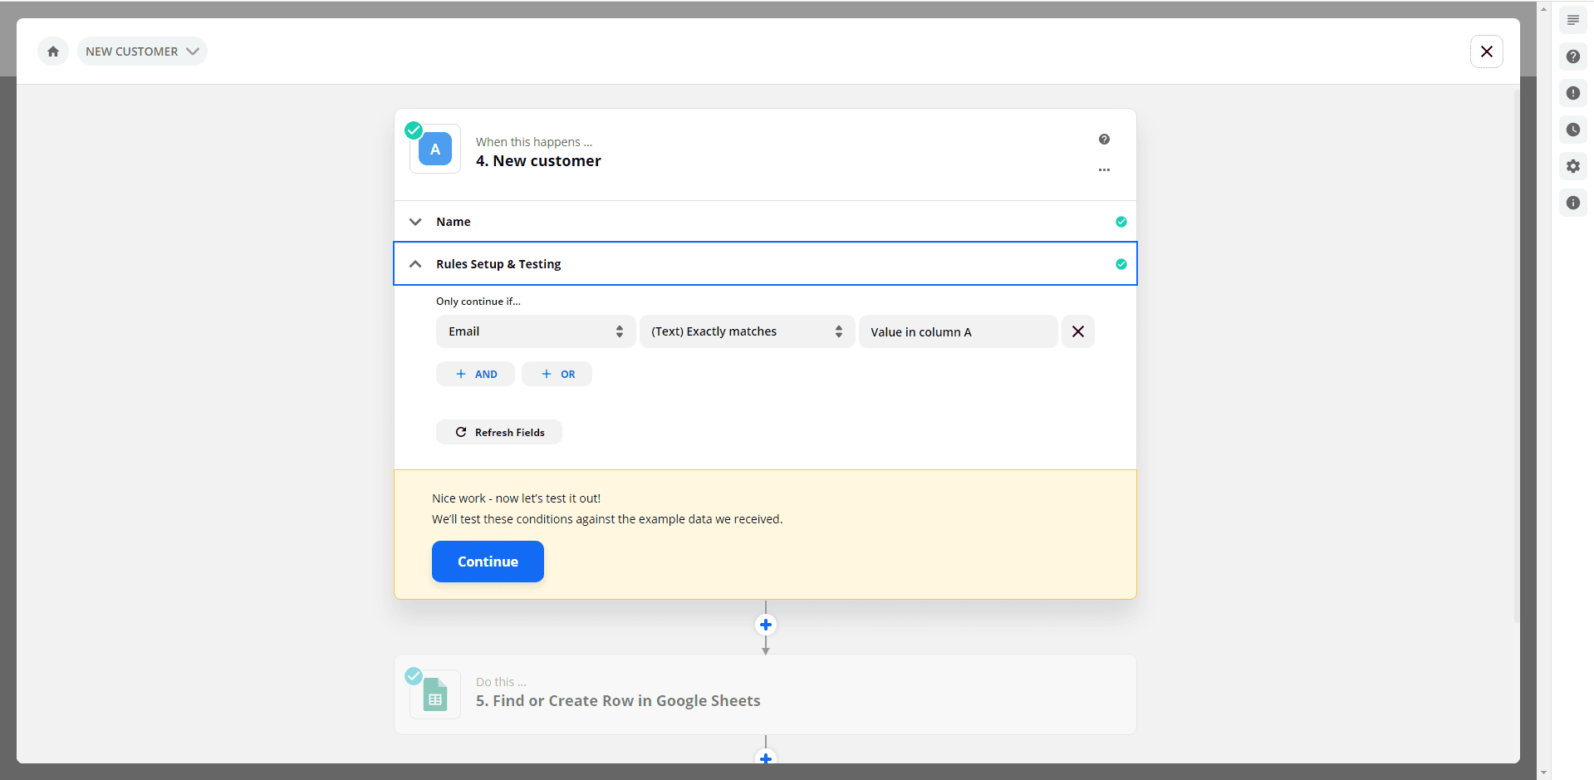Open the NEW CUSTOMER dropdown
1594x780 pixels.
(x=142, y=52)
